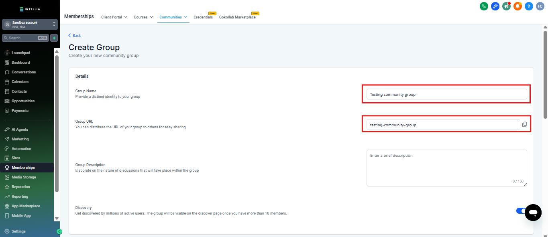The height and width of the screenshot is (237, 548).
Task: Click the green sparkle AI button beside search
Action: tap(54, 38)
